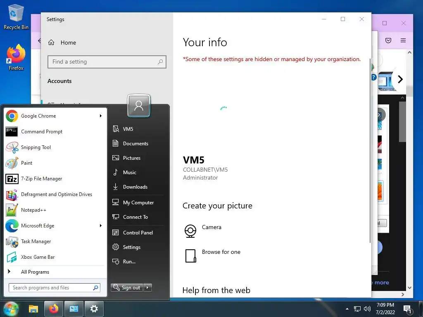Open Notepad++ from the Start menu
The width and height of the screenshot is (423, 317).
pyautogui.click(x=55, y=210)
